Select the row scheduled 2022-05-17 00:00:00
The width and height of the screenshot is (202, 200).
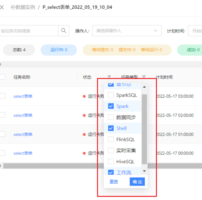pyautogui.click(x=2, y=153)
